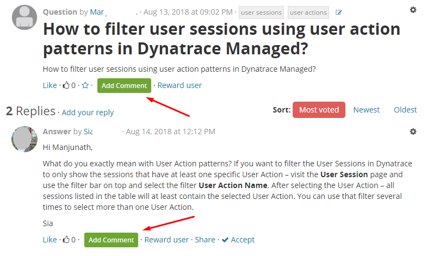Favorite the question with star icon

tap(85, 85)
